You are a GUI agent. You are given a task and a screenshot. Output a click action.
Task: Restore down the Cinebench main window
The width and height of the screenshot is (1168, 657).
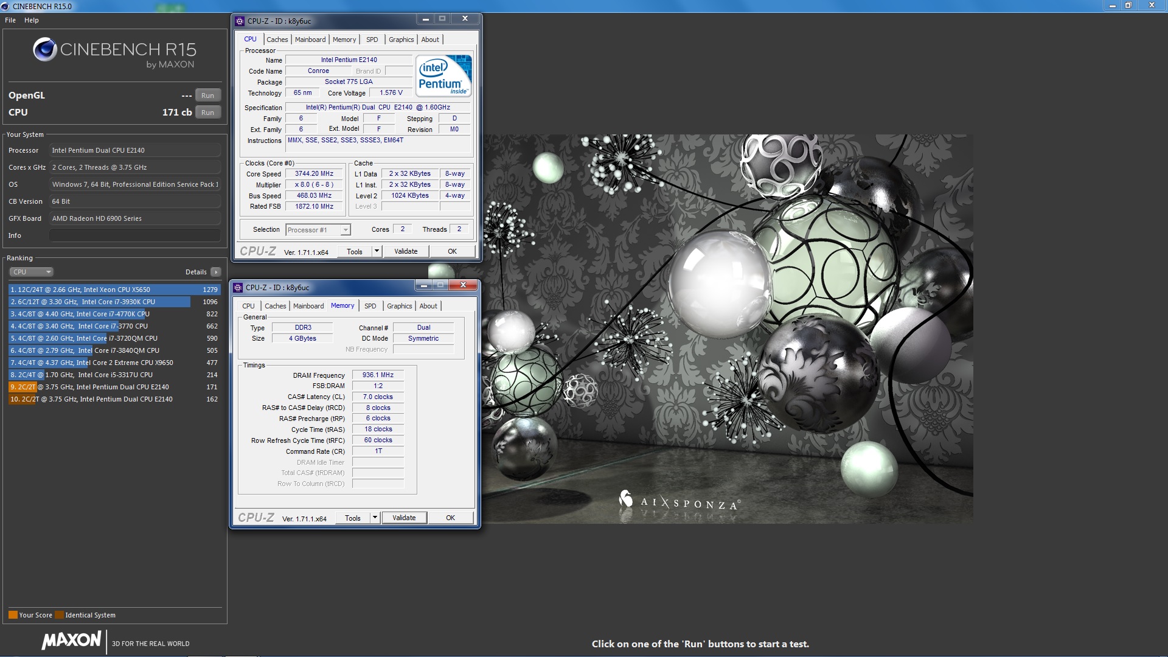click(x=1128, y=5)
